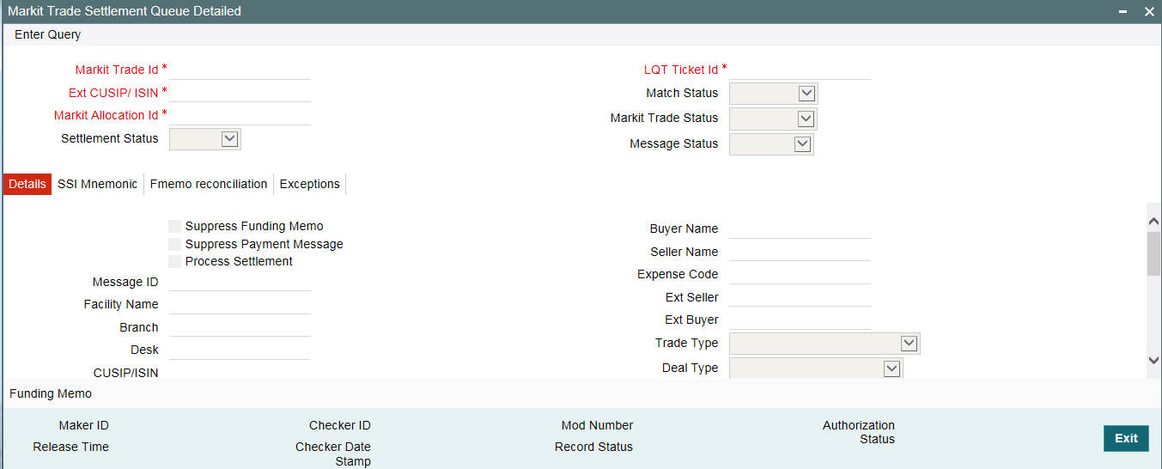The width and height of the screenshot is (1162, 469).
Task: Open the Trade Type dropdown
Action: [824, 344]
